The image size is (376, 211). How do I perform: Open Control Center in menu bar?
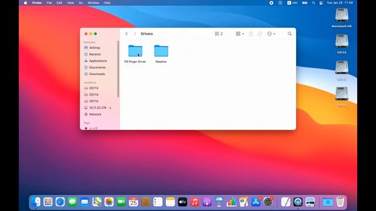(321, 3)
